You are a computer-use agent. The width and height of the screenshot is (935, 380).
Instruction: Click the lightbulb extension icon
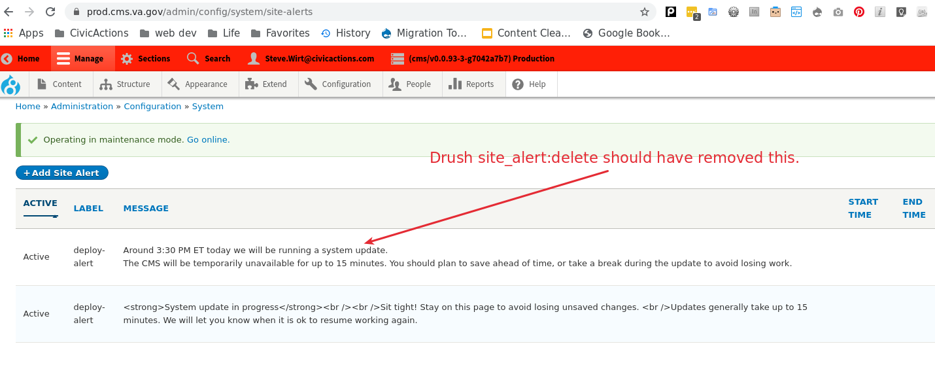pyautogui.click(x=901, y=12)
